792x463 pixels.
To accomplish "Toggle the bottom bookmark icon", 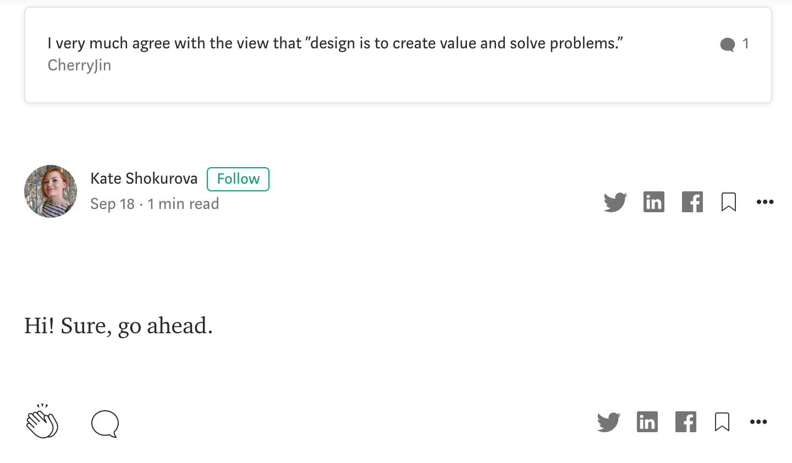I will (x=722, y=422).
